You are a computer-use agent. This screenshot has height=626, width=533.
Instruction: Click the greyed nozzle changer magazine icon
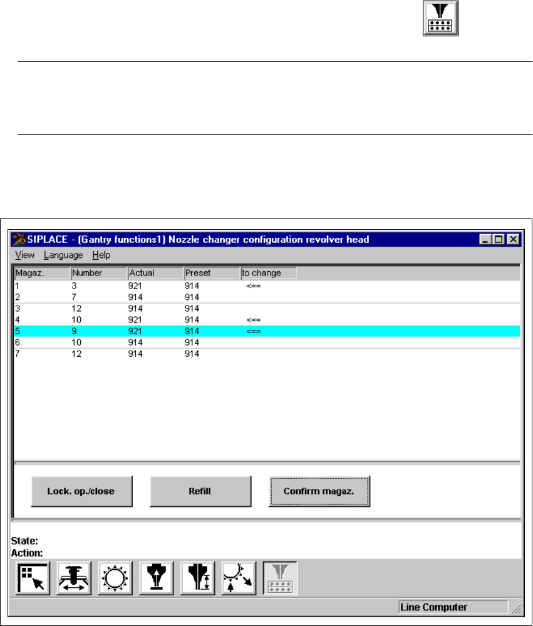280,578
